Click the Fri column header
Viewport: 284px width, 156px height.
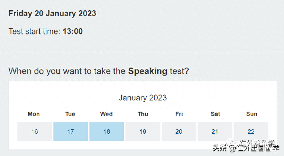(179, 114)
